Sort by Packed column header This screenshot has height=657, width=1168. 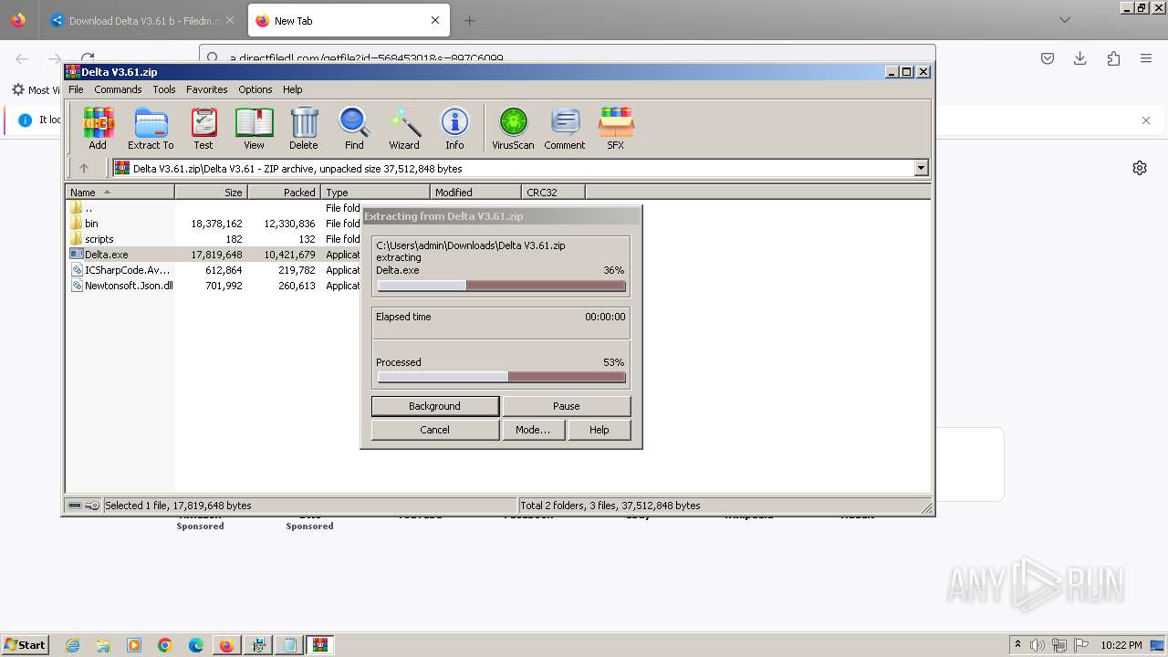284,192
